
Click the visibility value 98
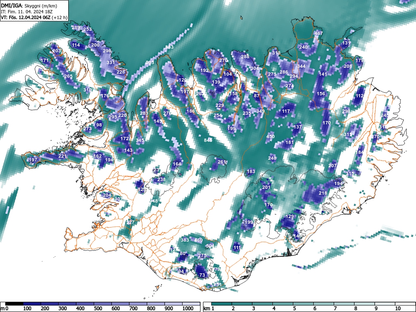99,125
